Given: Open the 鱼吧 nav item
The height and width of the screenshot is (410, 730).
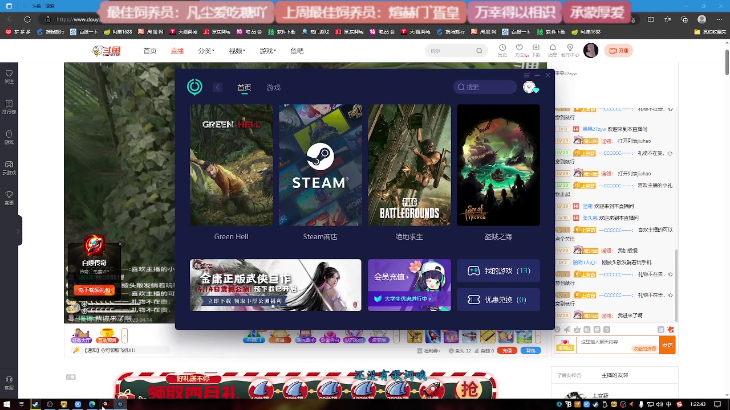Looking at the screenshot, I should 297,51.
